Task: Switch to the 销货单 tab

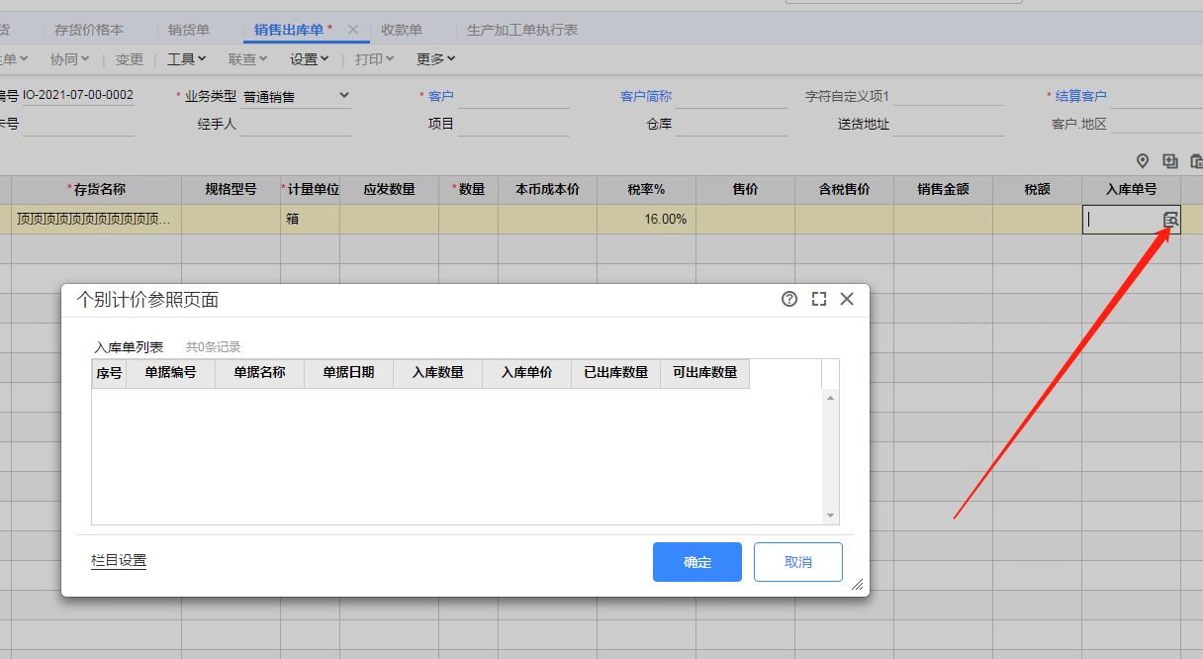Action: pos(189,30)
